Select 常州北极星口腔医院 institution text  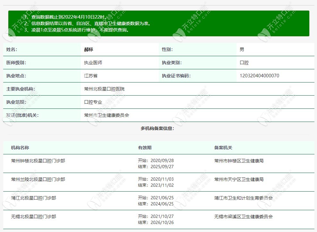point(104,89)
